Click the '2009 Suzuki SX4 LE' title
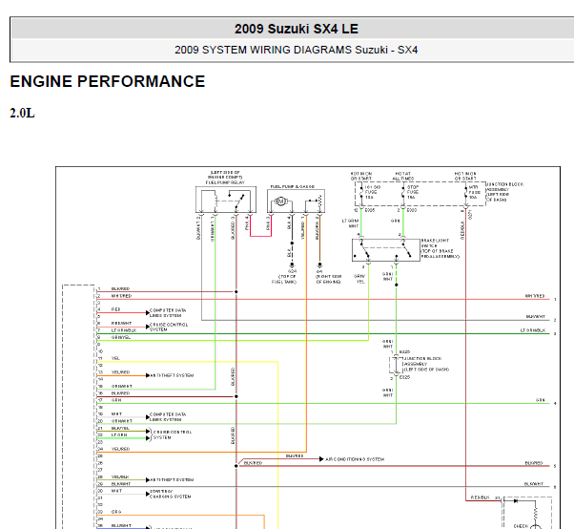 click(297, 29)
